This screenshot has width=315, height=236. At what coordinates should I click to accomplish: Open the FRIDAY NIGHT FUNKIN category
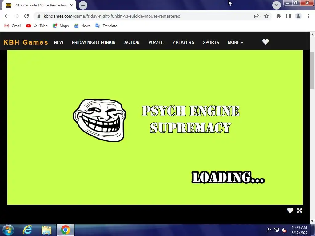[94, 42]
